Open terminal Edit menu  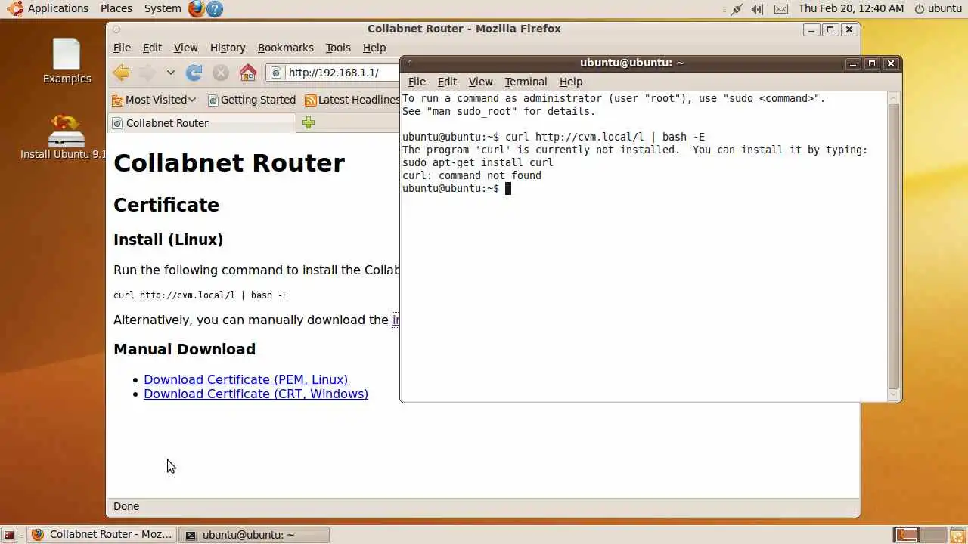pos(447,82)
